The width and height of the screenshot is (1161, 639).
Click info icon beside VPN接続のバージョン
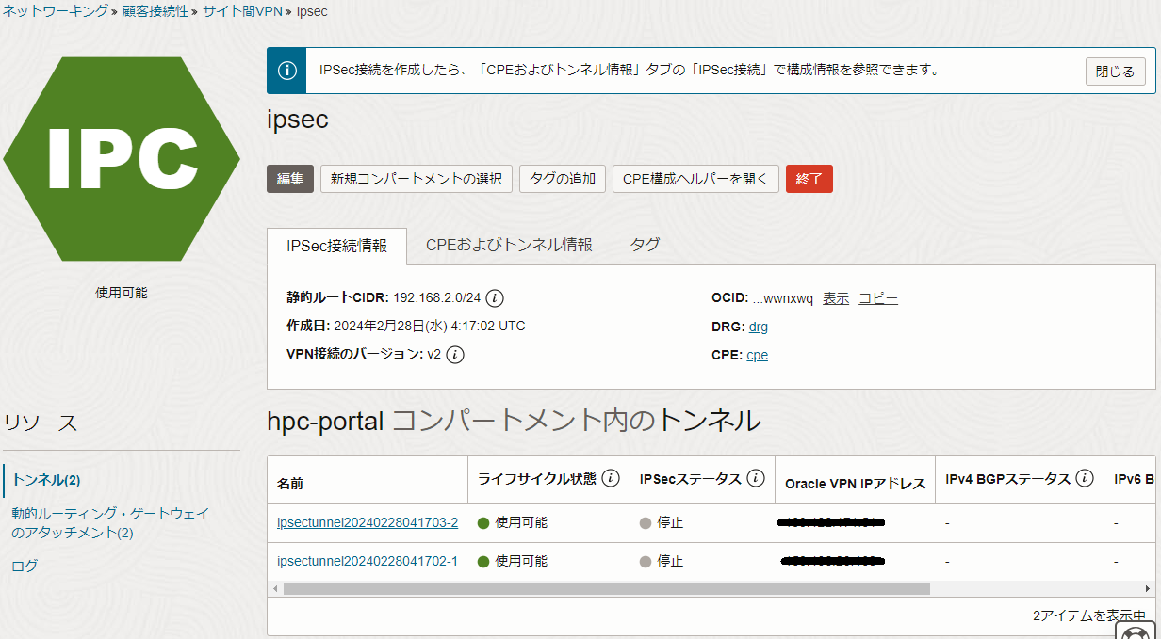(455, 355)
